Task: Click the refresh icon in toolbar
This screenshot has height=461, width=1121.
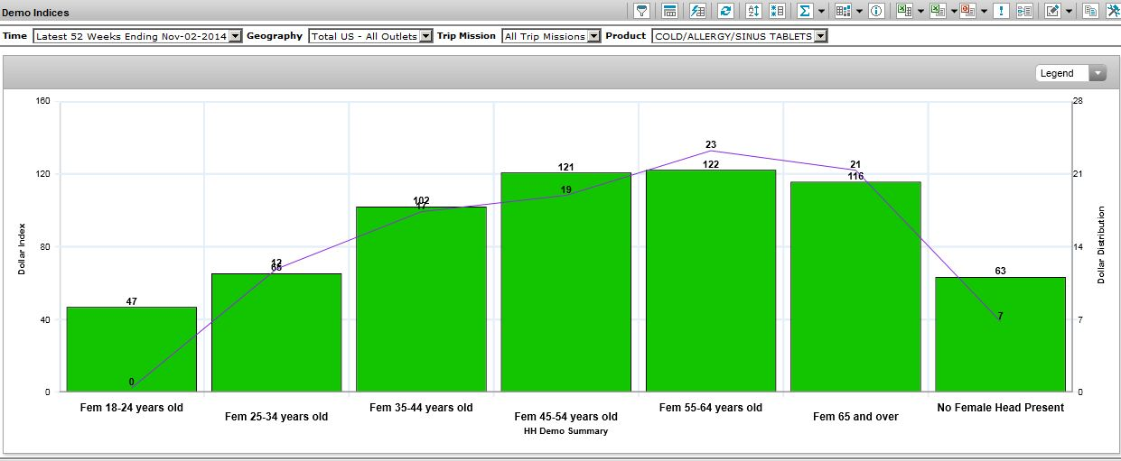Action: tap(724, 11)
